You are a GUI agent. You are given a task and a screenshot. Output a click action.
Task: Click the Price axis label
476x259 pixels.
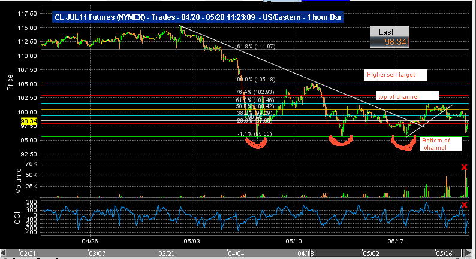[10, 83]
